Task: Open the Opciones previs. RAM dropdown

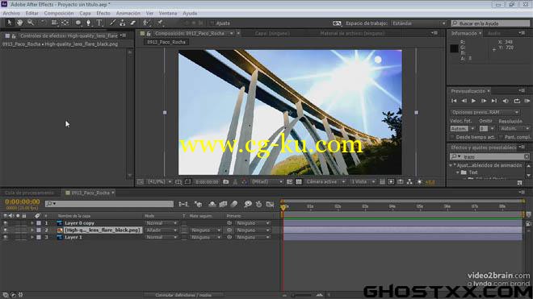Action: [485, 112]
